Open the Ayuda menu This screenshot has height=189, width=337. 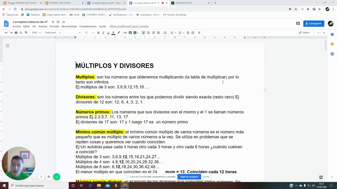(x=102, y=27)
